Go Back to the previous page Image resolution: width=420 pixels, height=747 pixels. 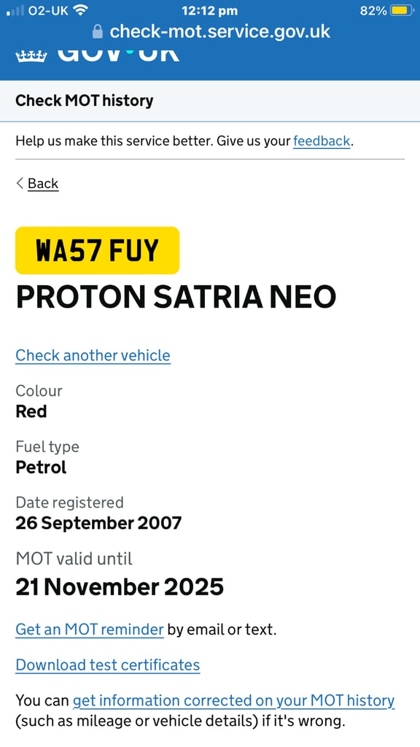[43, 183]
